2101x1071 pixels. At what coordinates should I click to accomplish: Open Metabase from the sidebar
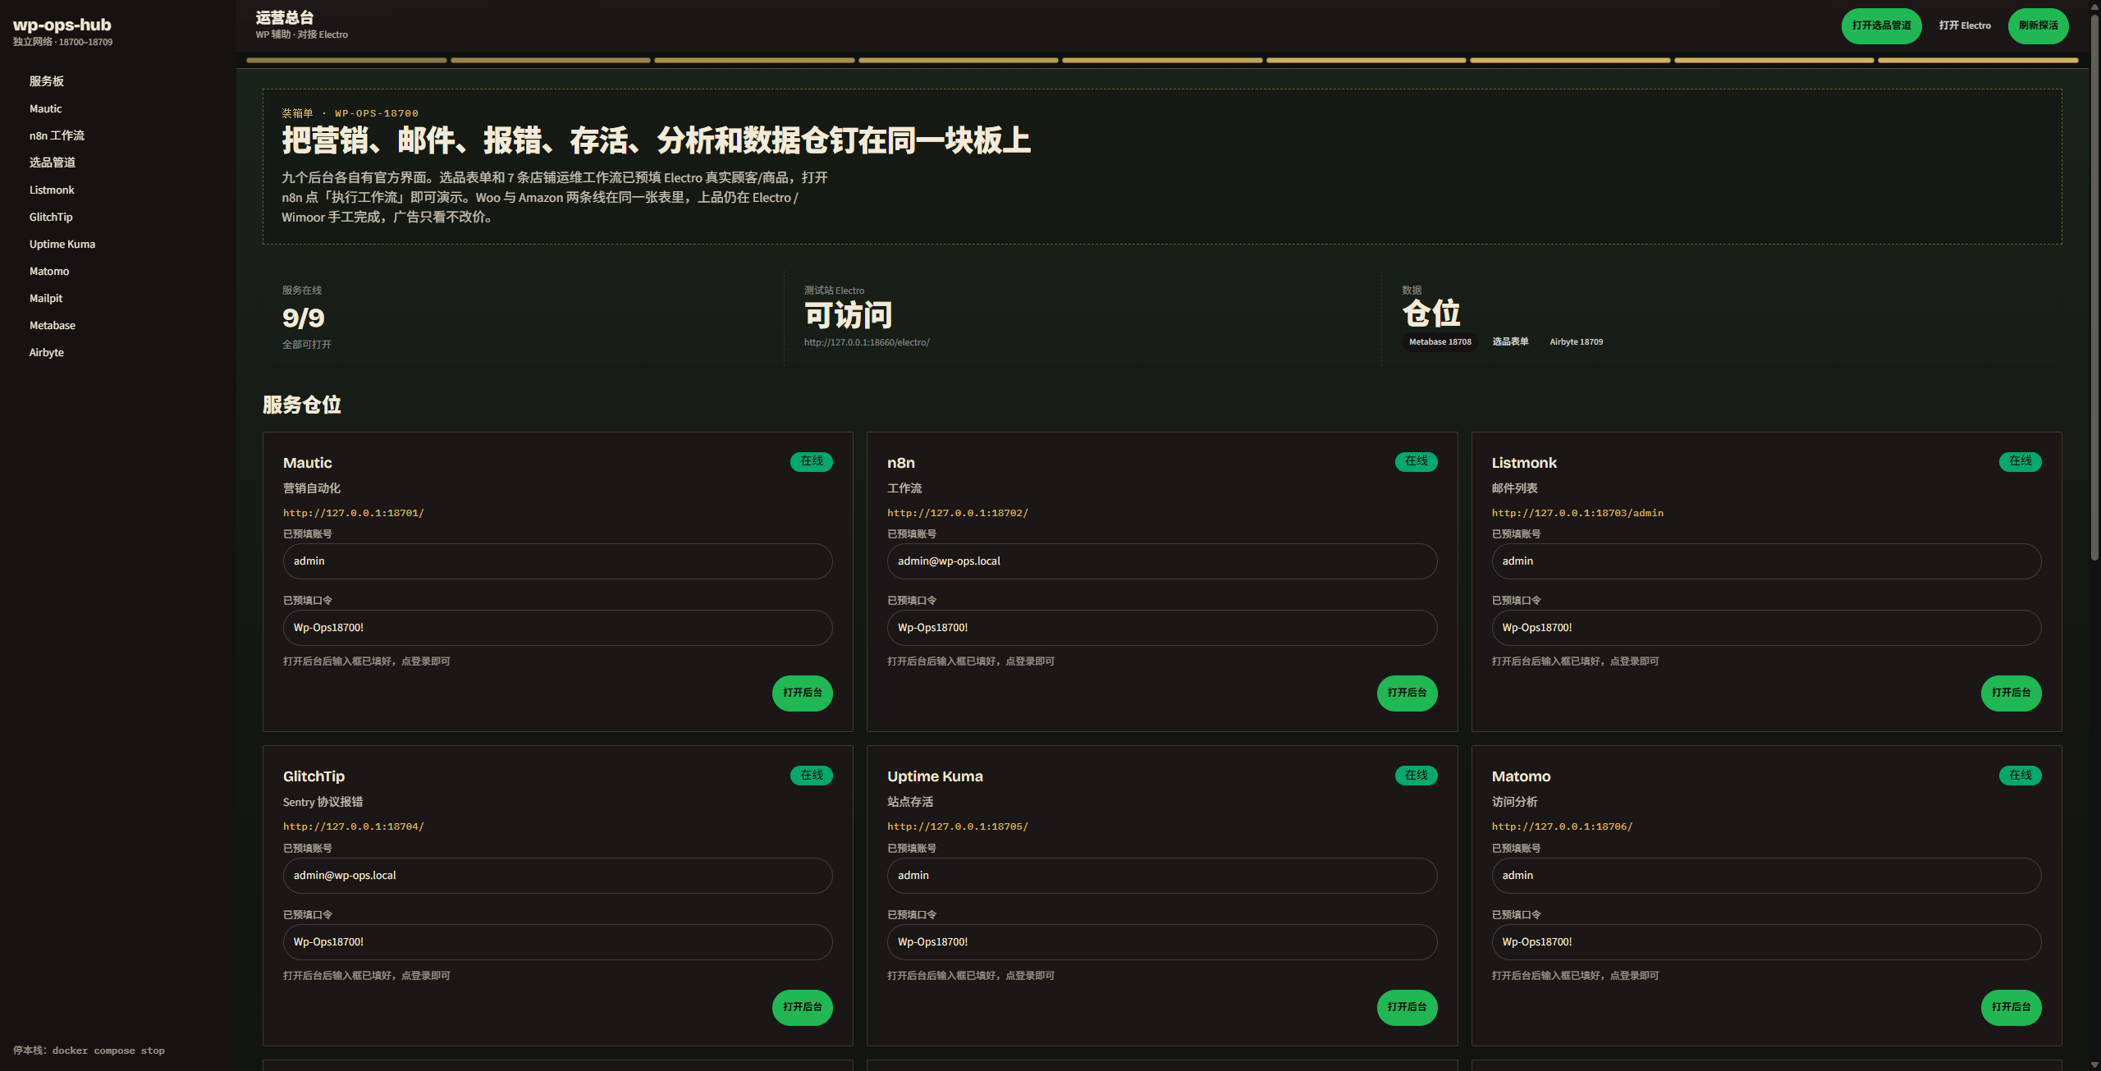(x=53, y=325)
